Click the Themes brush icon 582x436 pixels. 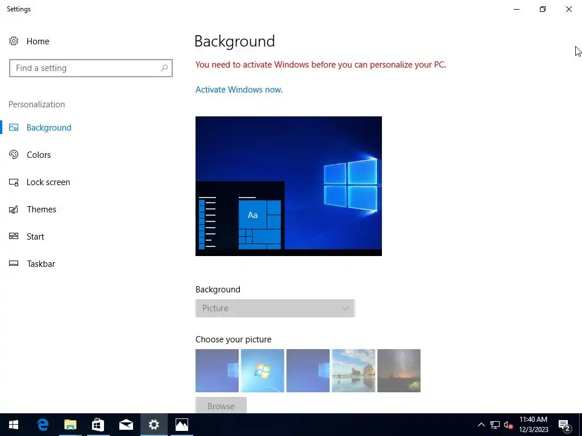[14, 209]
